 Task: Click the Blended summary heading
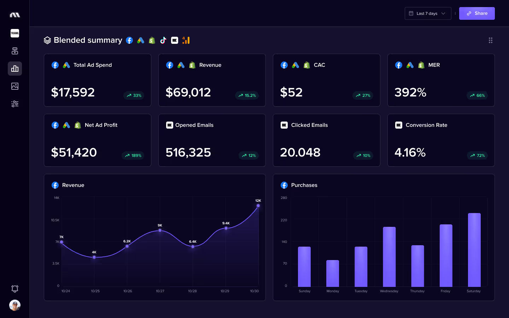tap(88, 40)
